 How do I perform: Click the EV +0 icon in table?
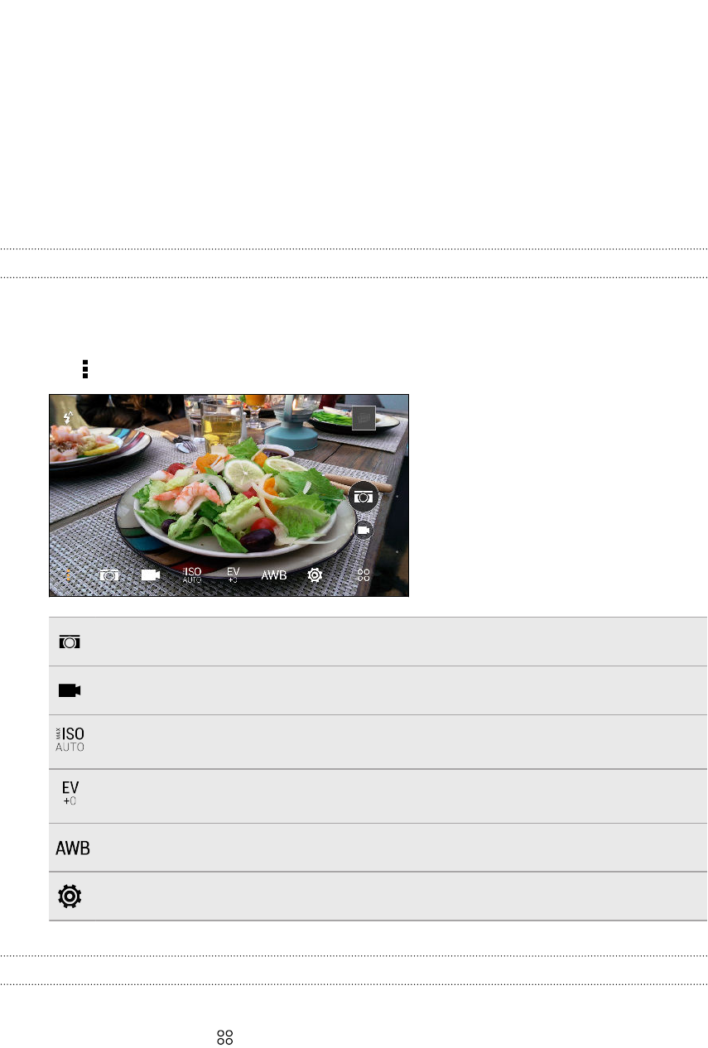(70, 792)
